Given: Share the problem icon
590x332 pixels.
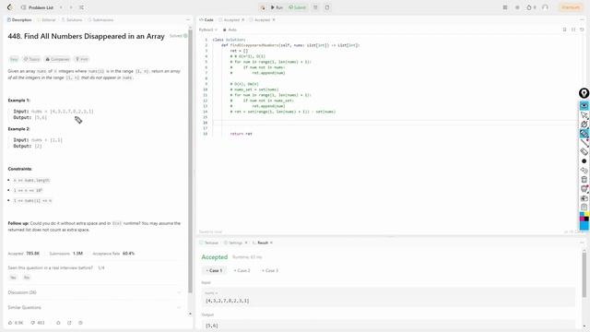Looking at the screenshot, I should pos(69,323).
